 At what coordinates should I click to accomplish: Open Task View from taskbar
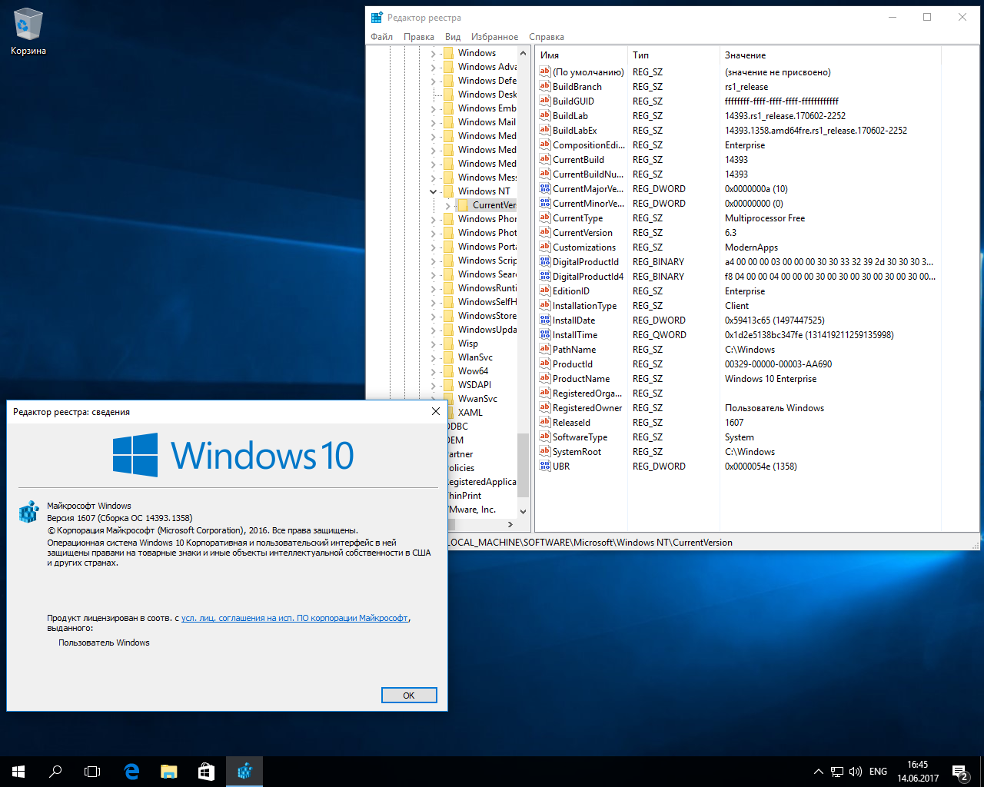(x=92, y=772)
